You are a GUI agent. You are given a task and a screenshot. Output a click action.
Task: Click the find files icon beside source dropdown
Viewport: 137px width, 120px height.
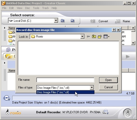point(72,21)
